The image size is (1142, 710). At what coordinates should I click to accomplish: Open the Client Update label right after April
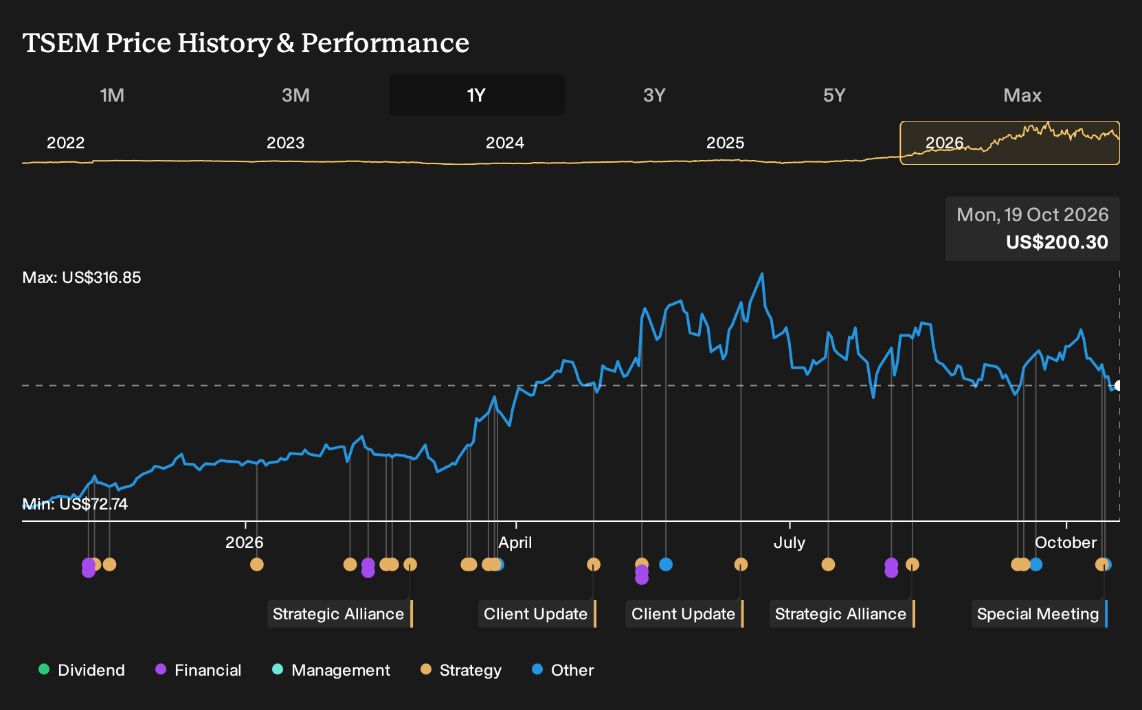(x=536, y=614)
